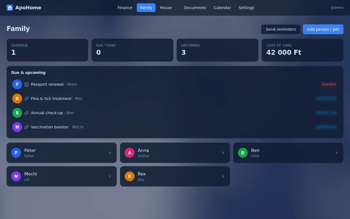Click the 42 000 Ft cost value

(283, 52)
